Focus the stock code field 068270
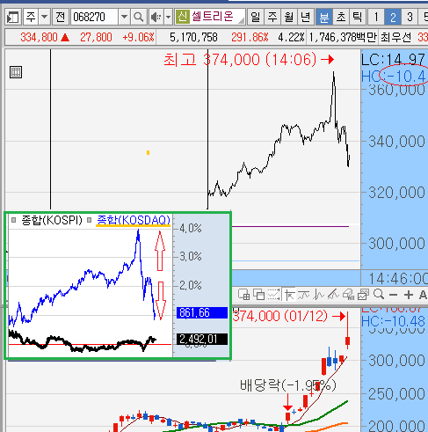 [94, 18]
